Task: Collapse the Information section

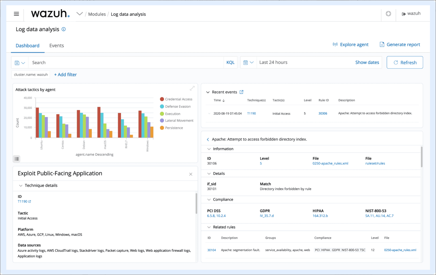Action: click(209, 149)
